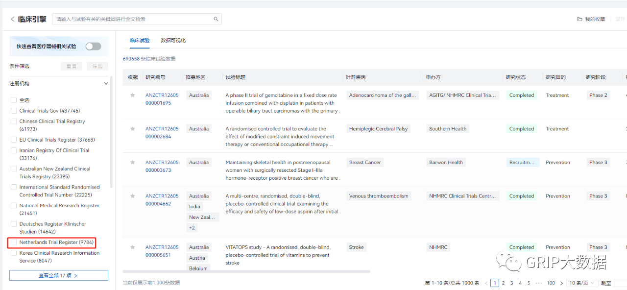
Task: Go to previous page arrow
Action: [x=486, y=283]
